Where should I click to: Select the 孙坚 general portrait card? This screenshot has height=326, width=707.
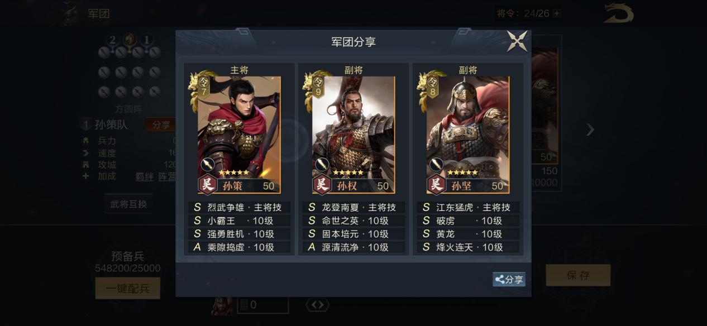pyautogui.click(x=467, y=135)
